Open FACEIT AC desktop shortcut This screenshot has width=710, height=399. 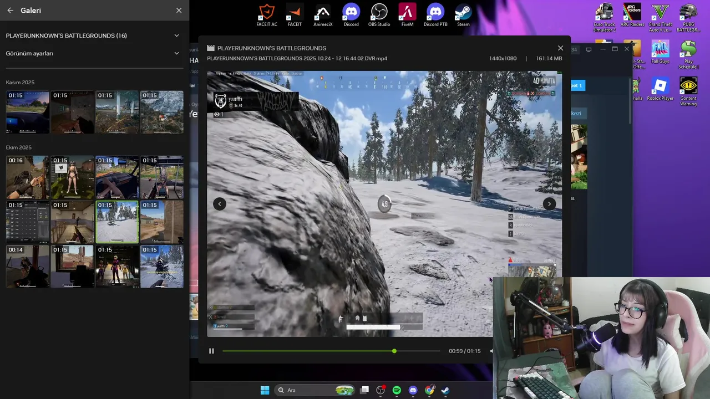pyautogui.click(x=267, y=15)
